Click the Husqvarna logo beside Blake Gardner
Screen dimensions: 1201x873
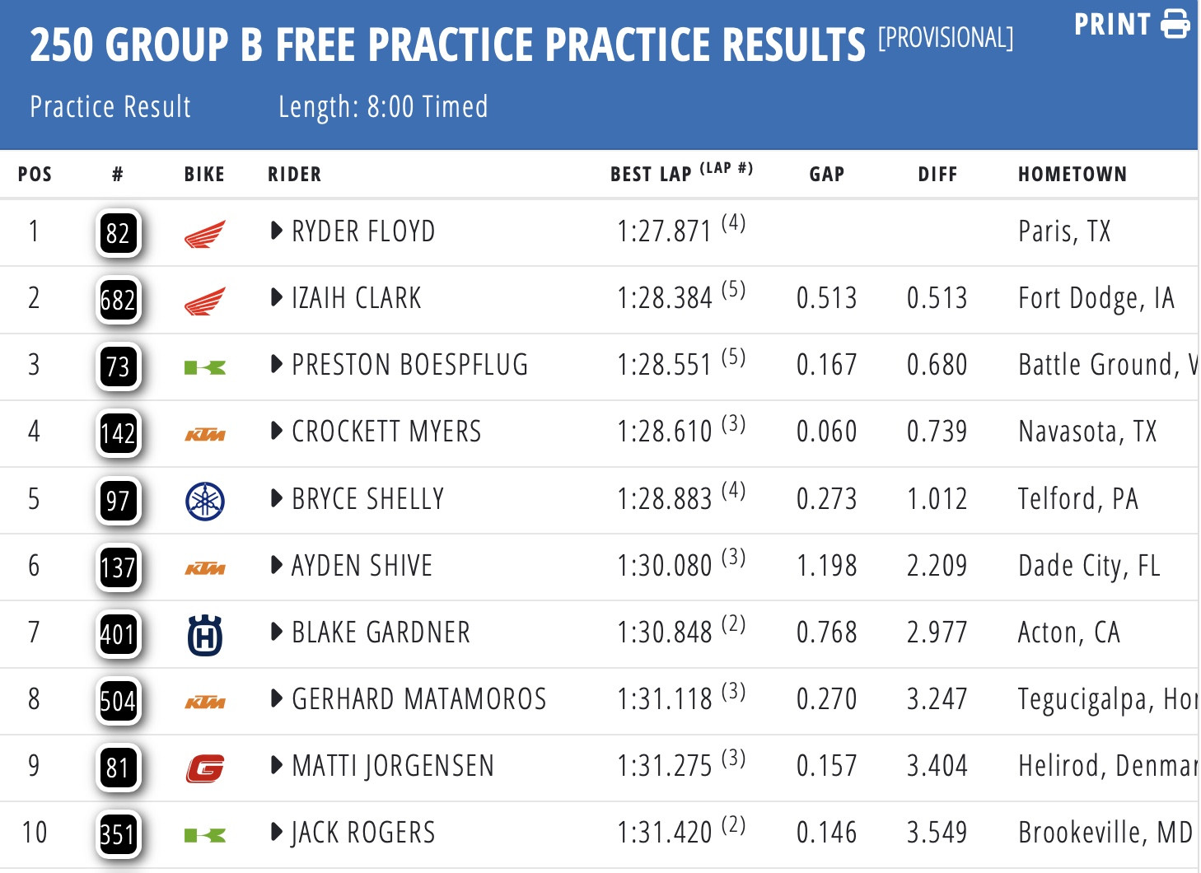[204, 635]
